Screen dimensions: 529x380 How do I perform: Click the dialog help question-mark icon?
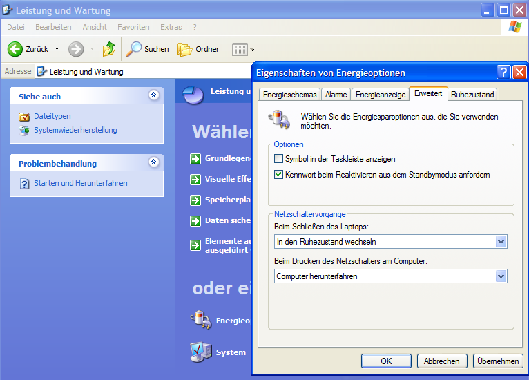(503, 72)
